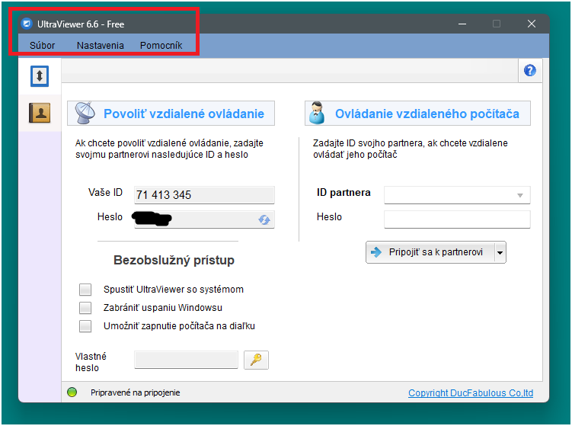Click the person avatar icon
The height and width of the screenshot is (426, 572).
[317, 113]
